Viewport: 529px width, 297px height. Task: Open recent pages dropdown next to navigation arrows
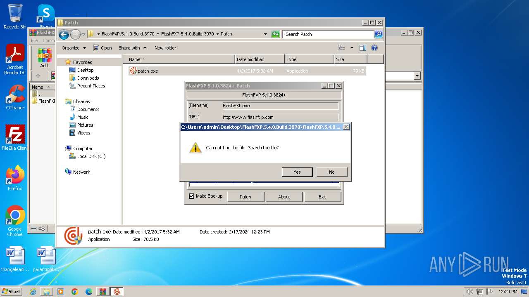(83, 34)
